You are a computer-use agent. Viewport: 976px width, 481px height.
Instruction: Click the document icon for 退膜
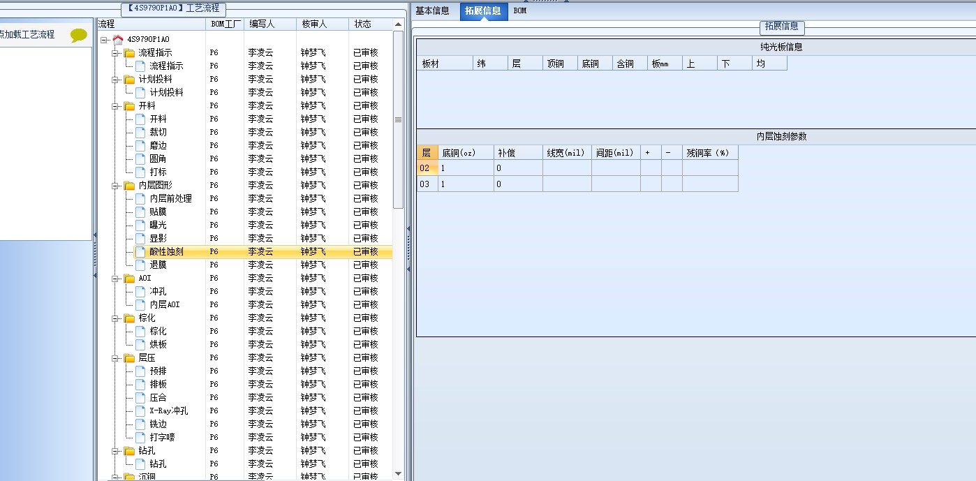140,265
